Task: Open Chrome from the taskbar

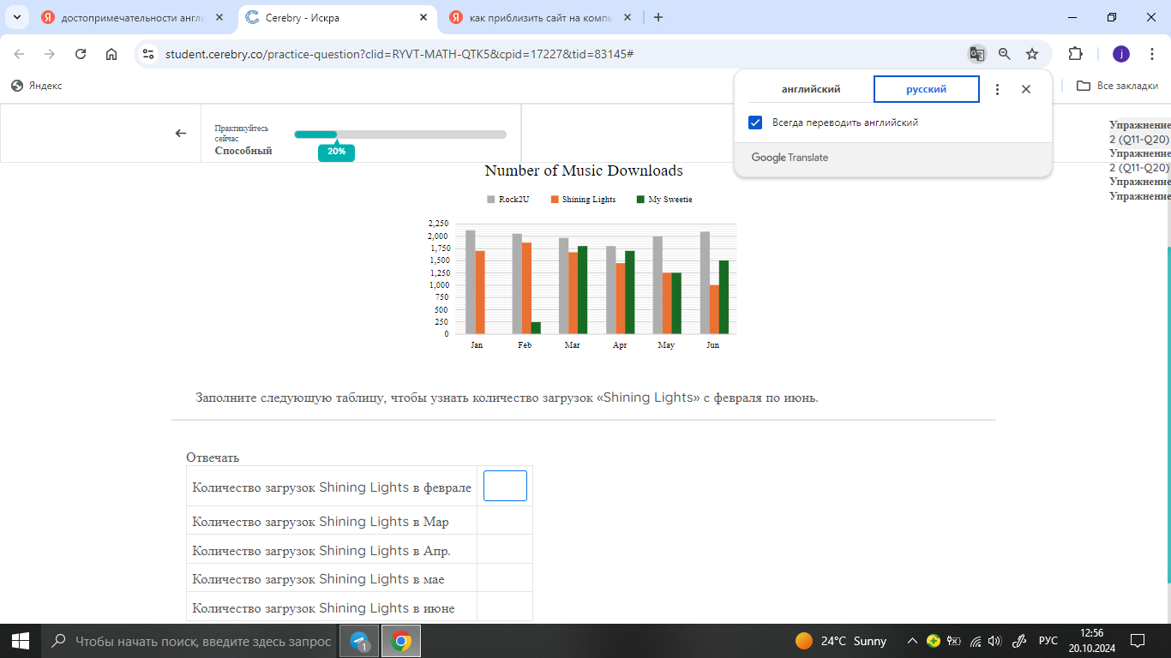Action: [x=400, y=641]
